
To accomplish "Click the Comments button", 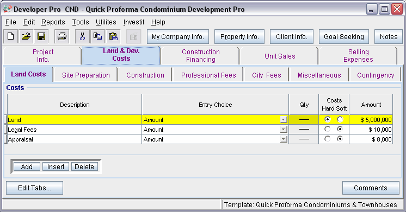I will pyautogui.click(x=371, y=188).
